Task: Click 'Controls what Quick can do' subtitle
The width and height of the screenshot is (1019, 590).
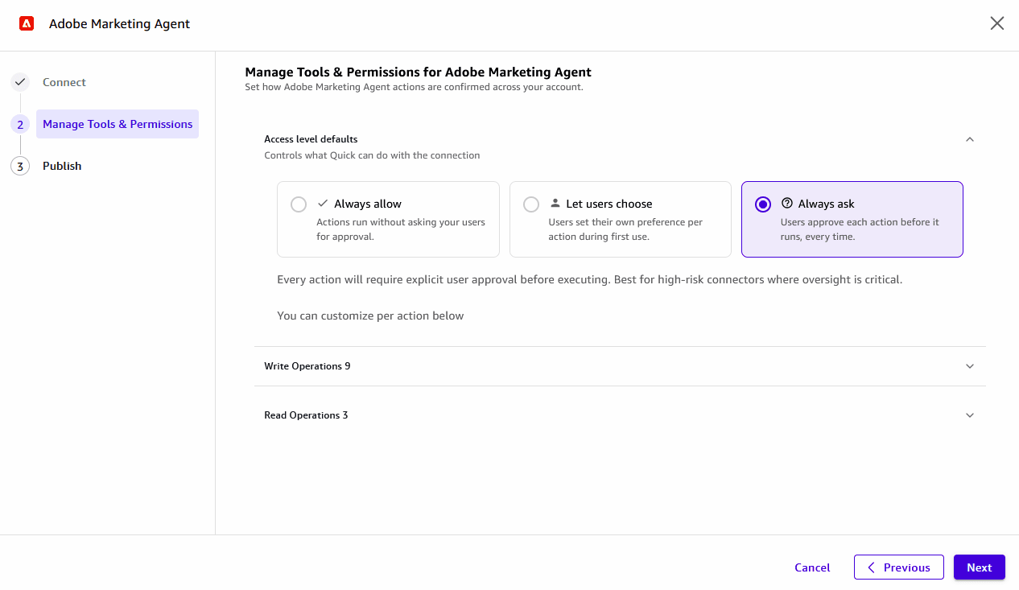Action: tap(372, 155)
